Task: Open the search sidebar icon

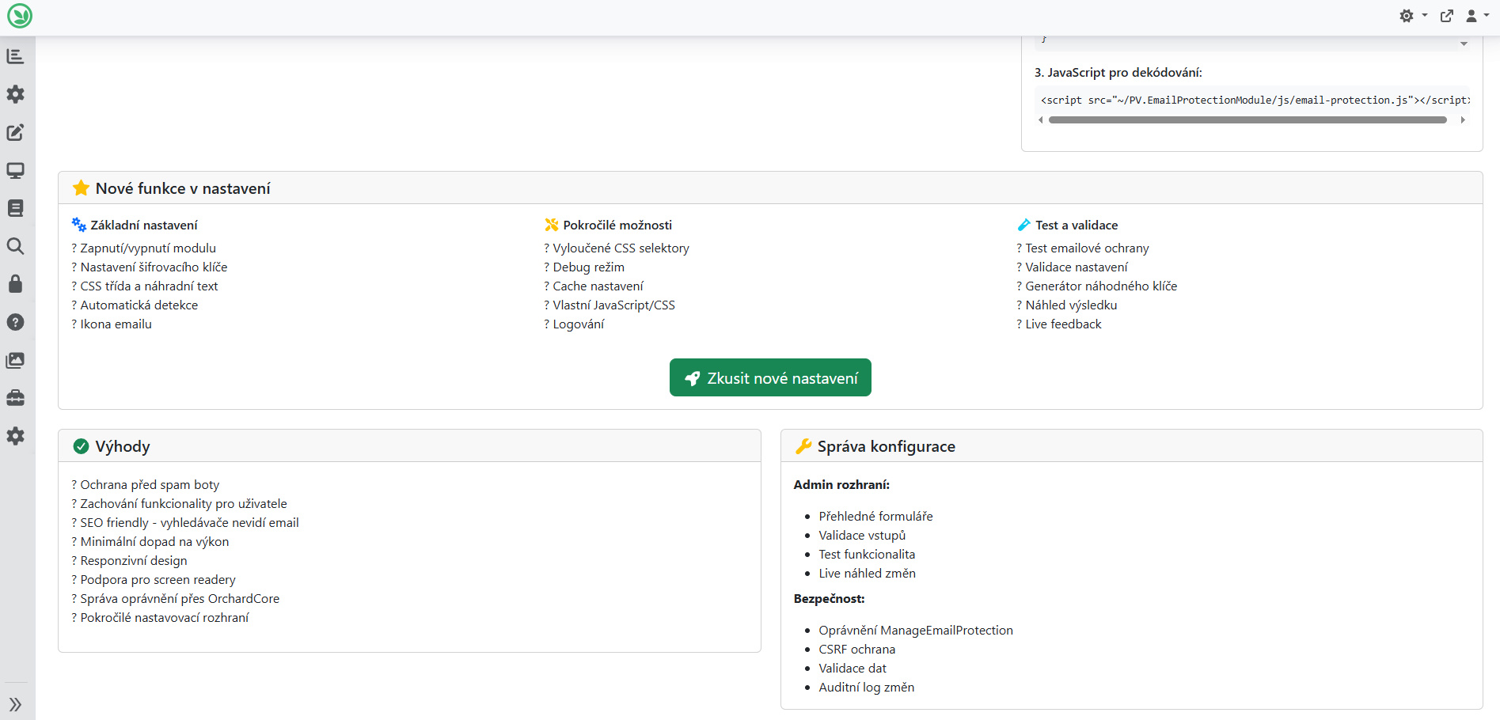Action: point(15,246)
